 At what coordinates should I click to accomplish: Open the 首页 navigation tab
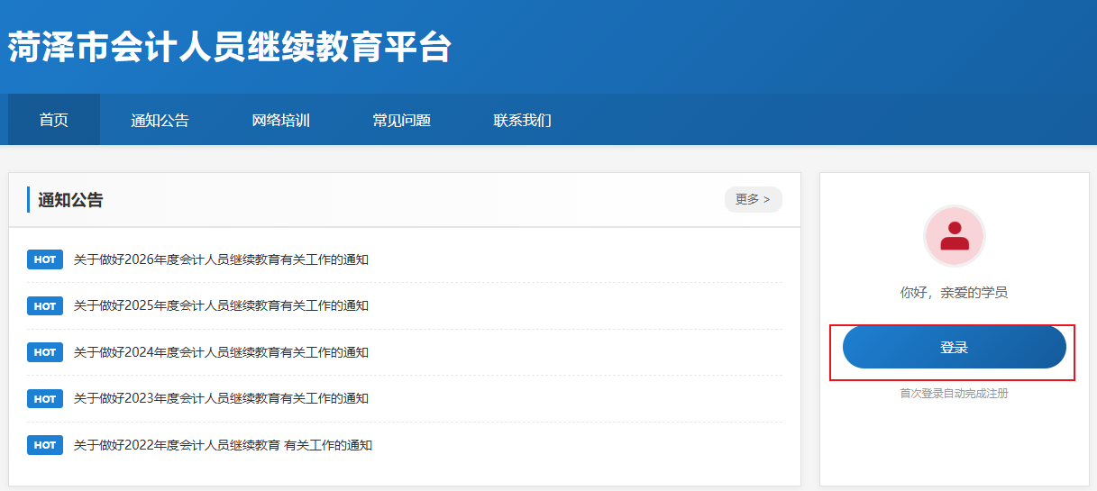click(x=54, y=120)
